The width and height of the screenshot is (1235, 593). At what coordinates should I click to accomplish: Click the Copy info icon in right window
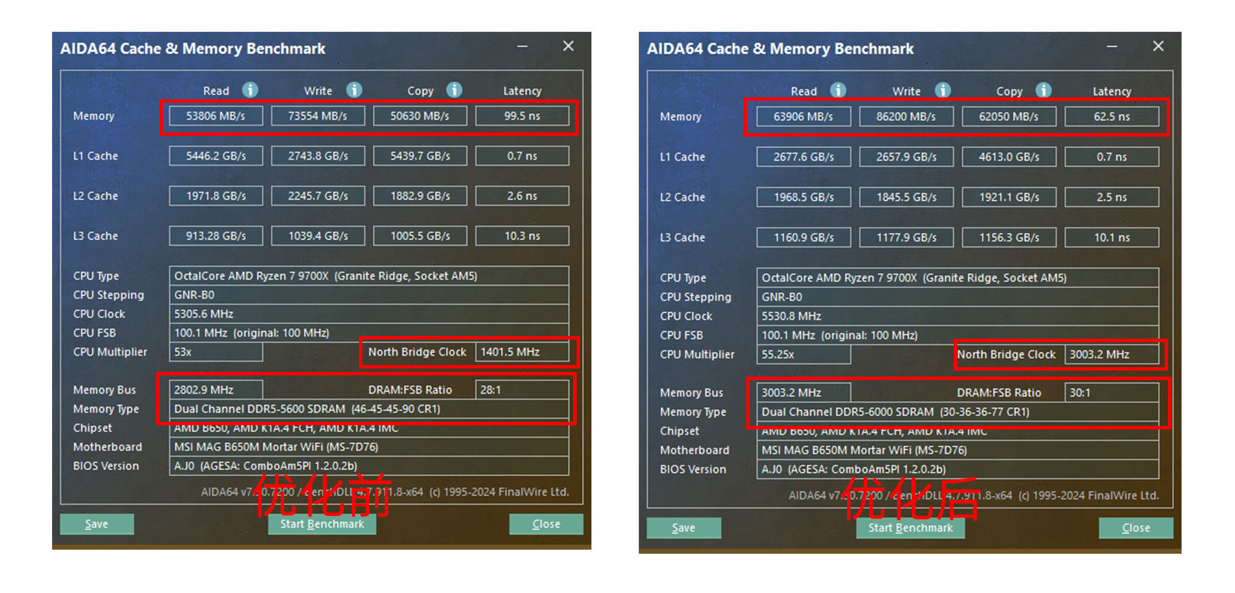coord(1044,91)
